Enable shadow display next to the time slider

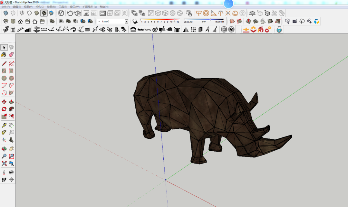pos(135,22)
